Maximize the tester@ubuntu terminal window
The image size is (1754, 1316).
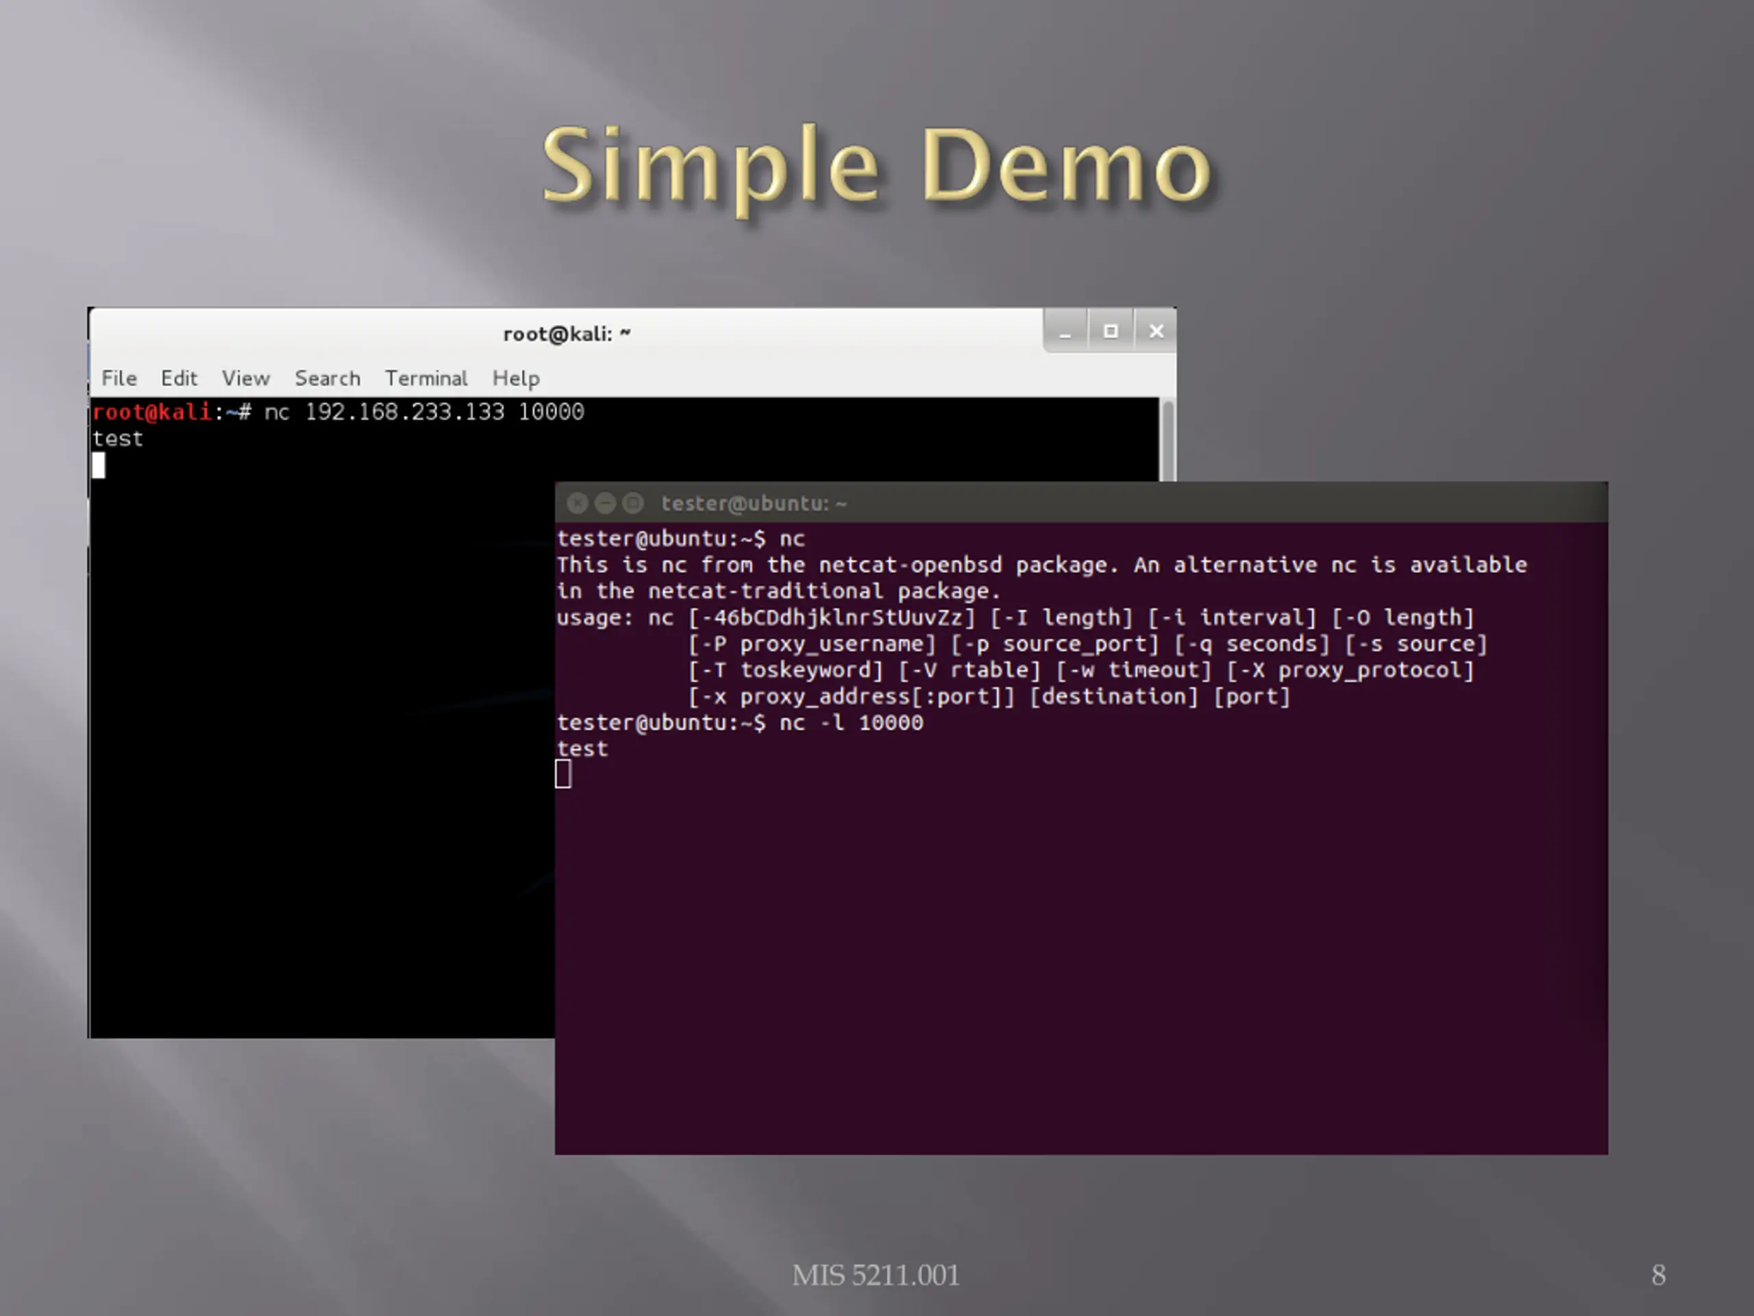[633, 503]
